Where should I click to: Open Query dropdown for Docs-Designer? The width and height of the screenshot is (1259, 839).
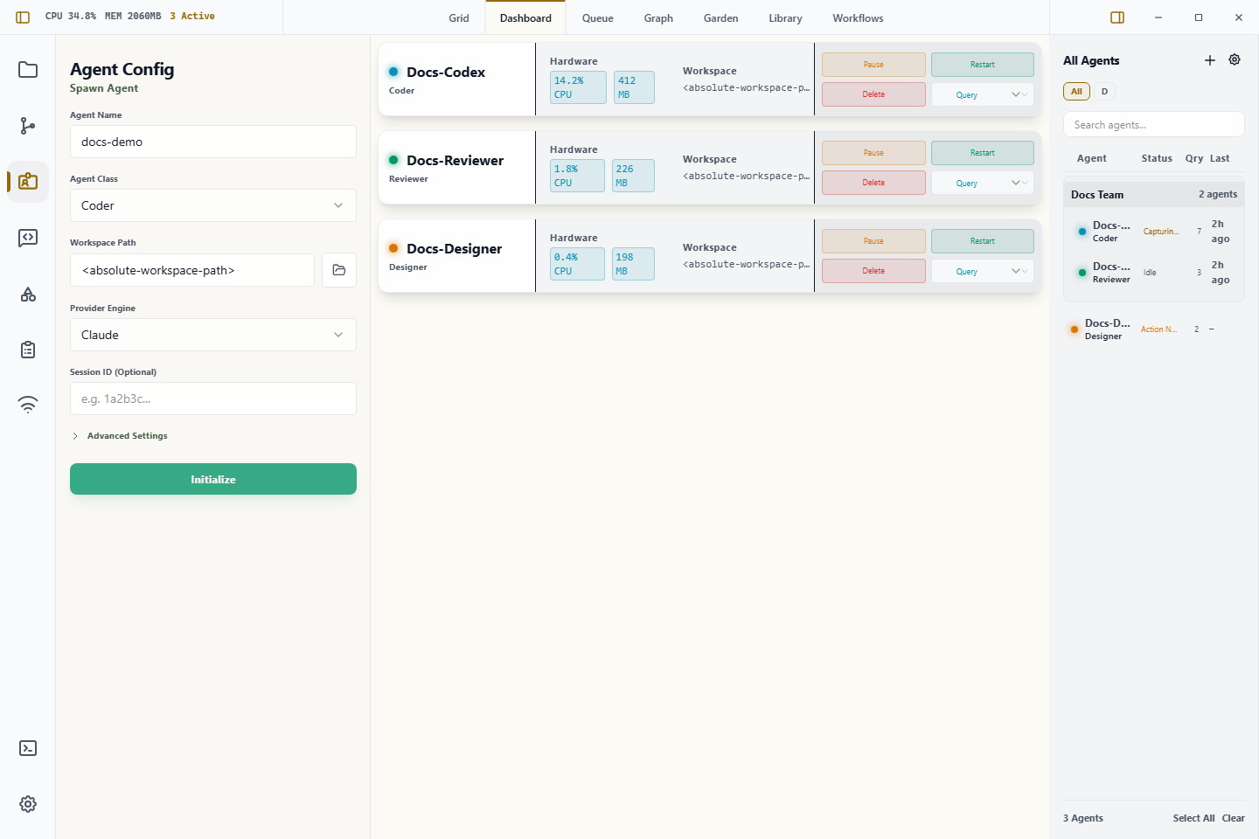point(983,271)
